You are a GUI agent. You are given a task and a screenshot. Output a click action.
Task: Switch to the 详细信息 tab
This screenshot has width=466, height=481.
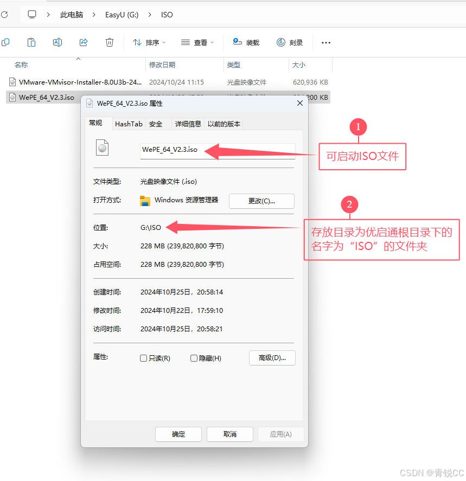coord(188,124)
